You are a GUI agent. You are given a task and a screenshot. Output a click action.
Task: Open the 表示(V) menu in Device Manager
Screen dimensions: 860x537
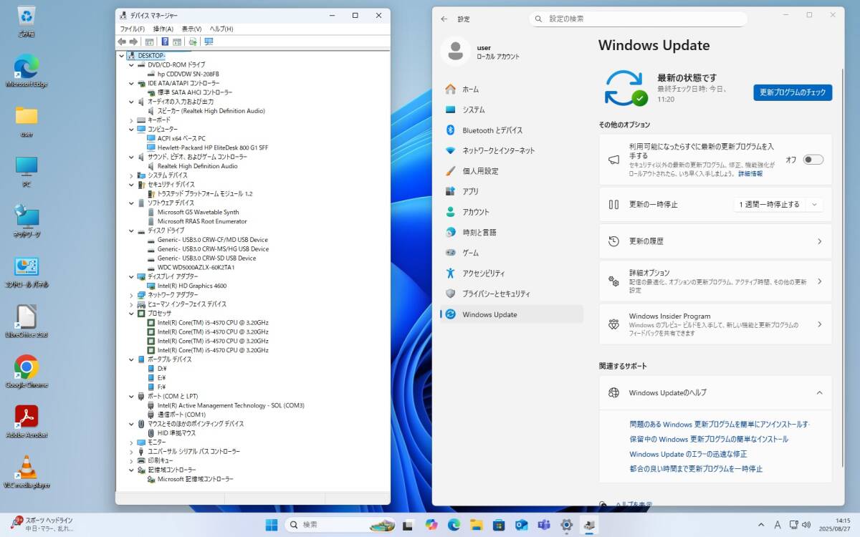click(x=191, y=29)
